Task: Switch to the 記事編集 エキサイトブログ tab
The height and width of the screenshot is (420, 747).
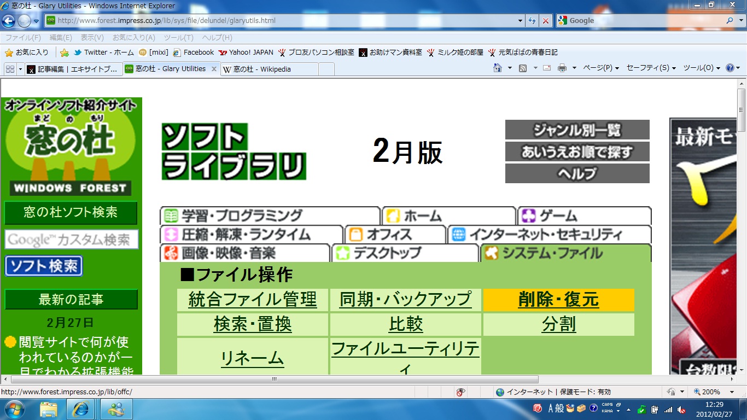Action: point(74,69)
